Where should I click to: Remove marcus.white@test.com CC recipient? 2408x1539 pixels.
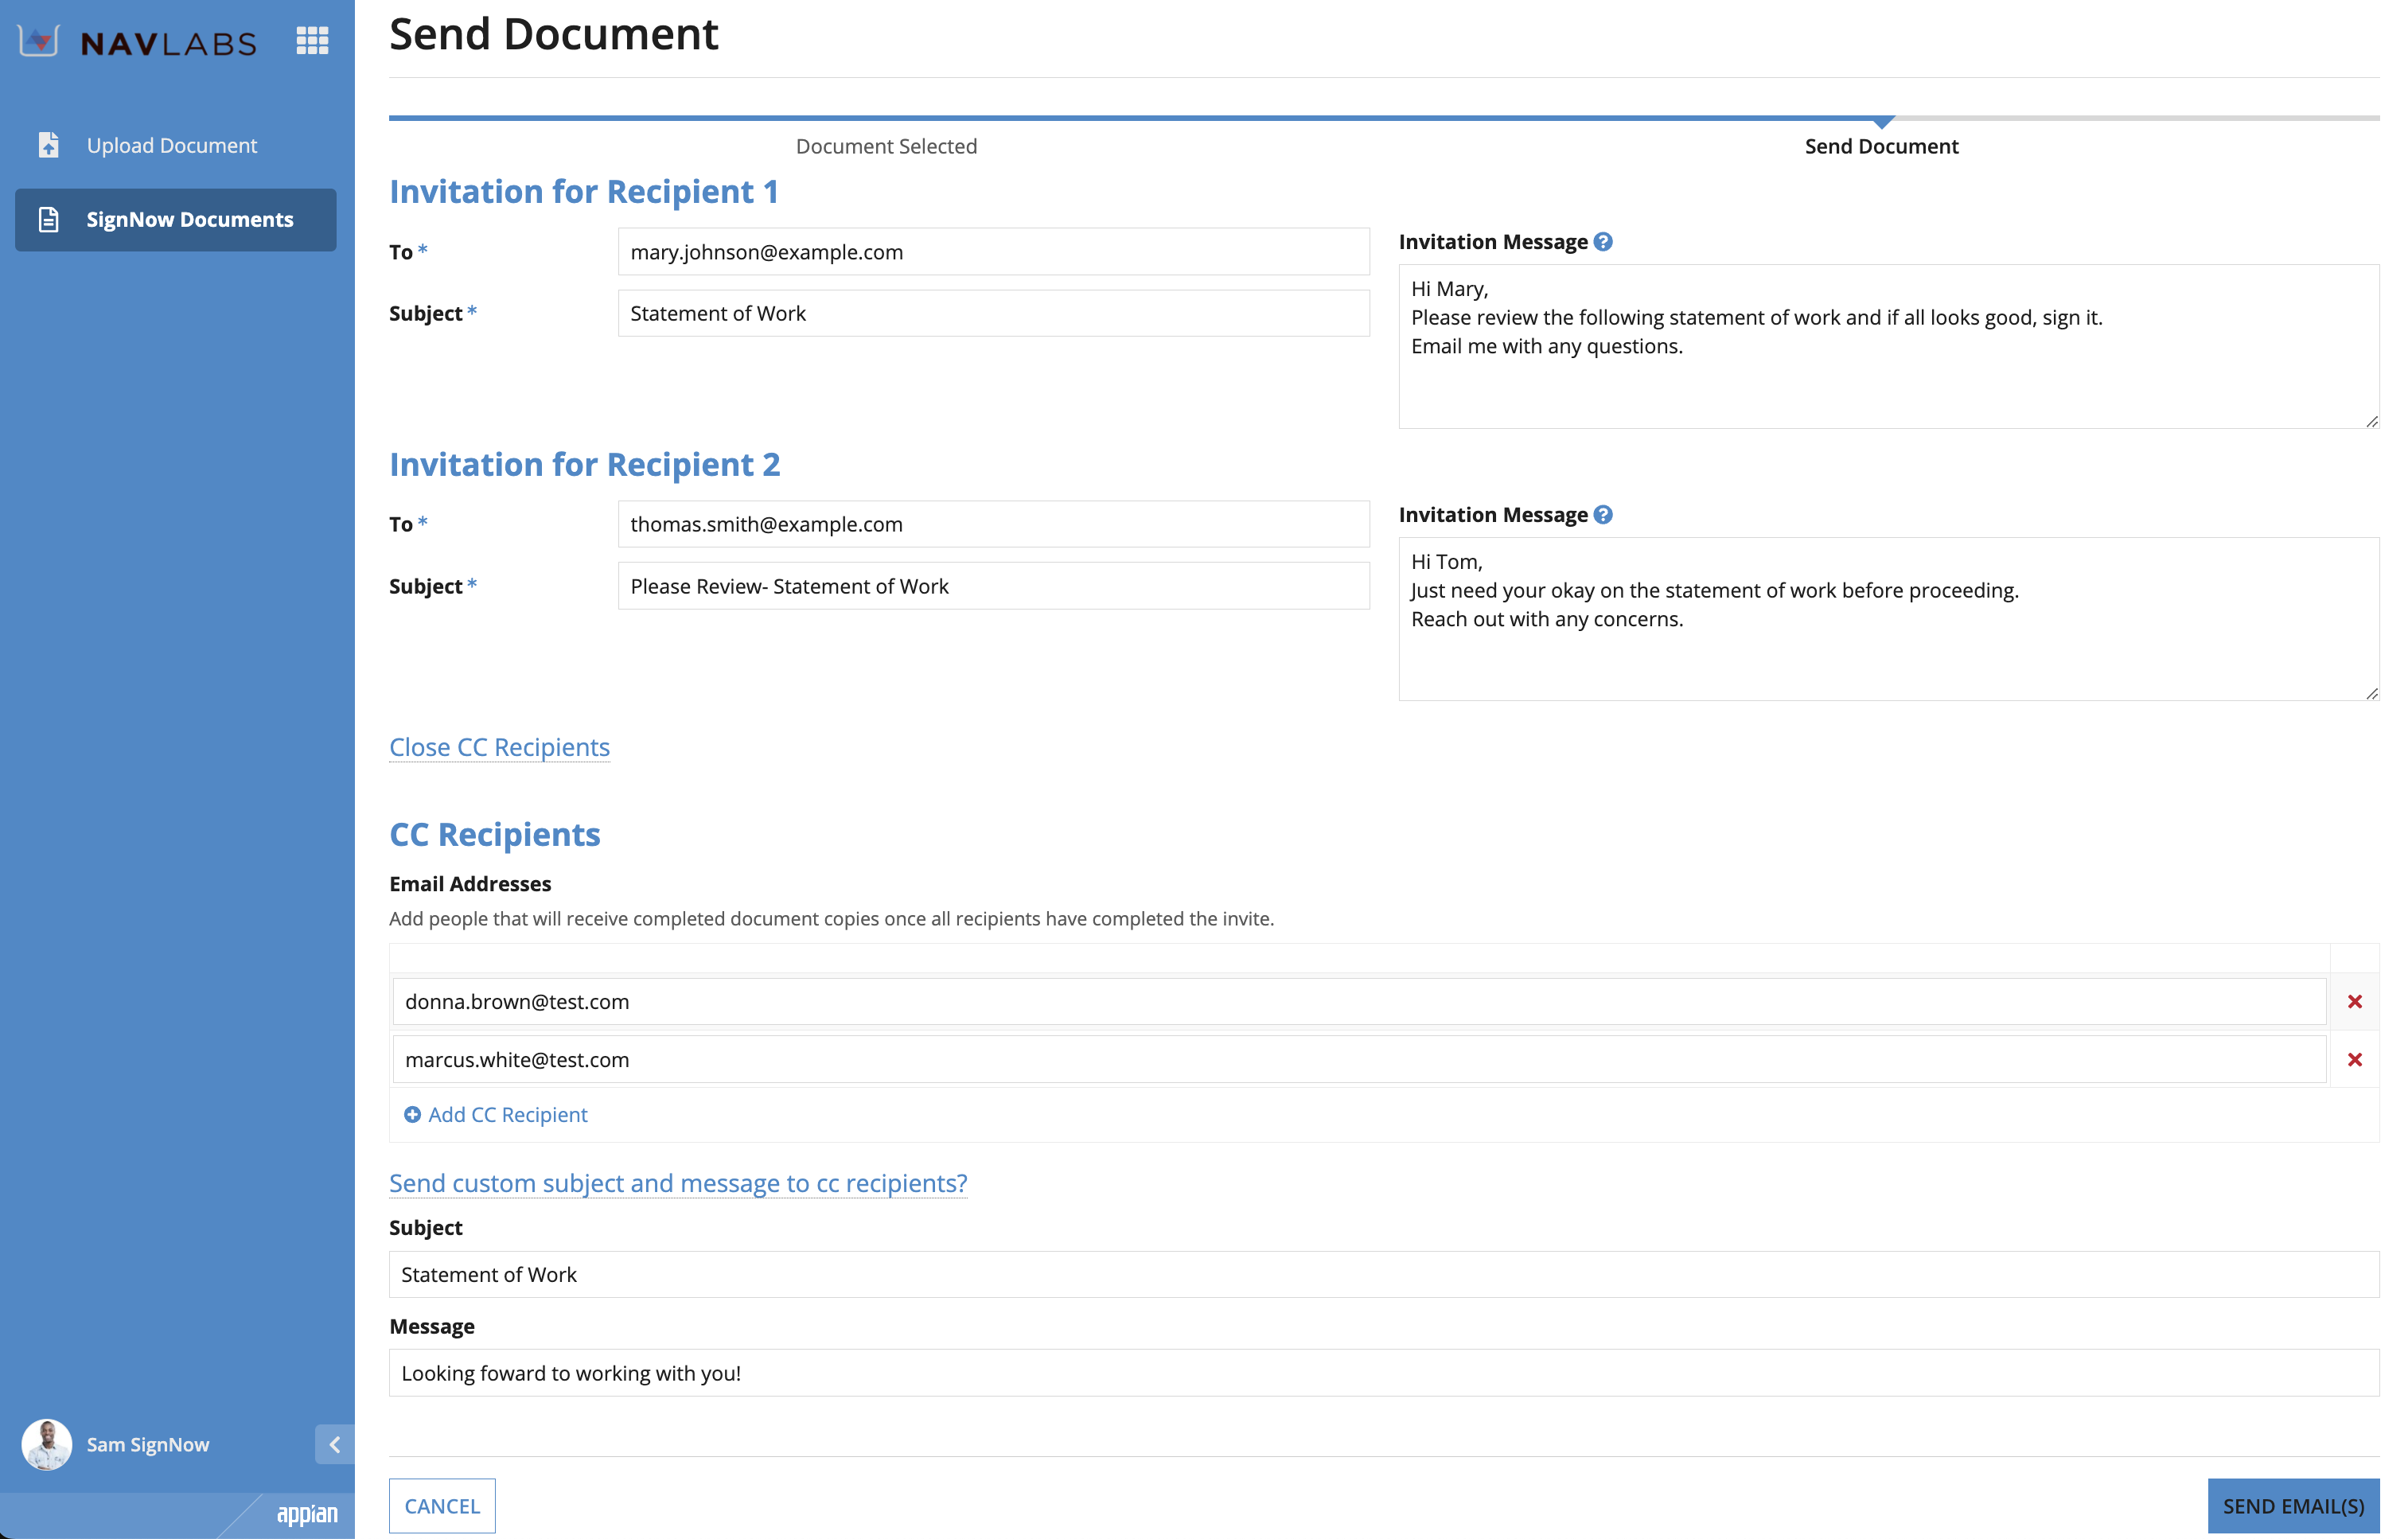point(2355,1060)
